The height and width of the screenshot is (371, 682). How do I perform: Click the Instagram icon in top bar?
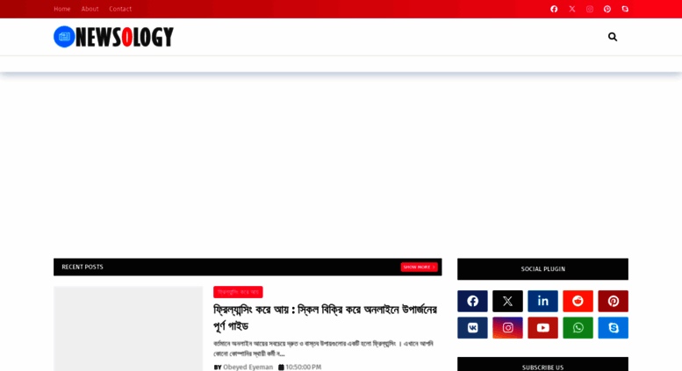590,9
